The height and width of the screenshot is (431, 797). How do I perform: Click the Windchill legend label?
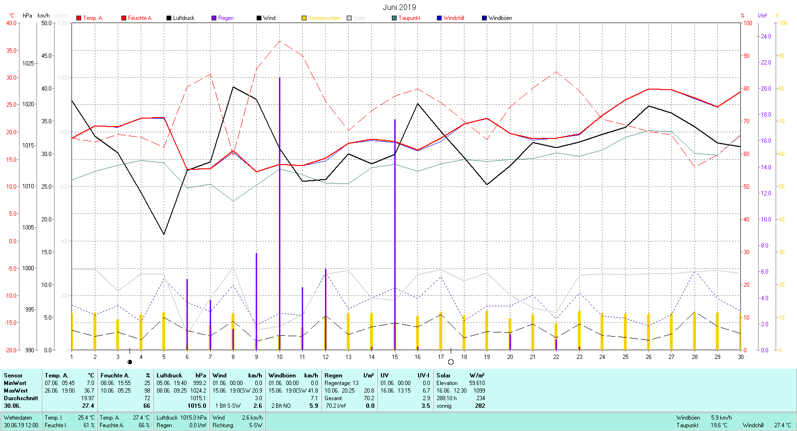click(454, 18)
